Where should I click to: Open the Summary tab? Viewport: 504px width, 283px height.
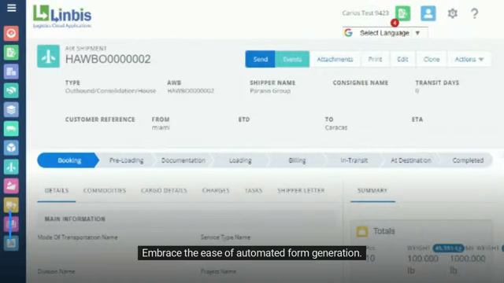pyautogui.click(x=372, y=190)
